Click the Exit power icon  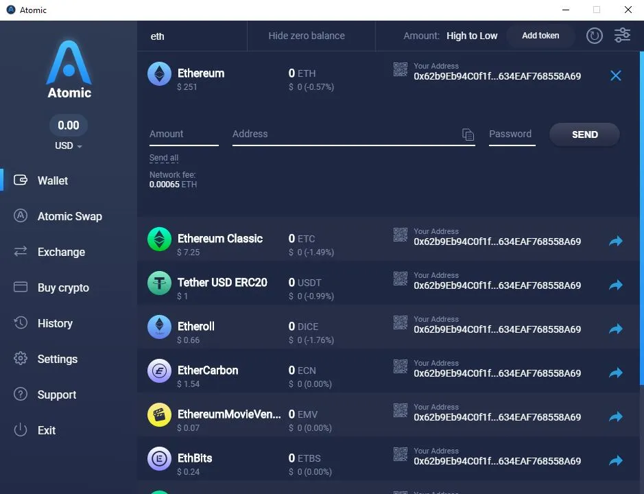(21, 430)
